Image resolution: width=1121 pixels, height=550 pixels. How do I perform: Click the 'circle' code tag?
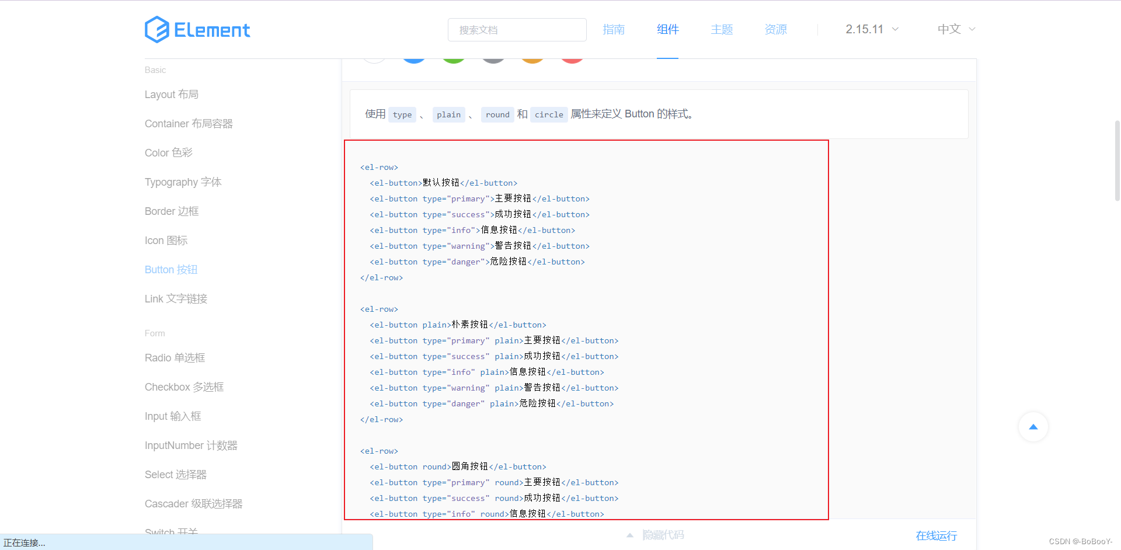click(549, 114)
